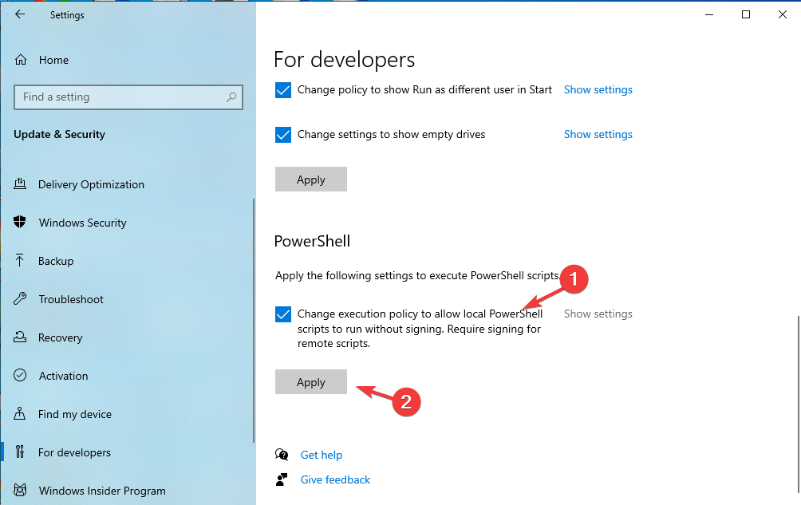Open the Activation page
The height and width of the screenshot is (505, 801).
coord(63,376)
